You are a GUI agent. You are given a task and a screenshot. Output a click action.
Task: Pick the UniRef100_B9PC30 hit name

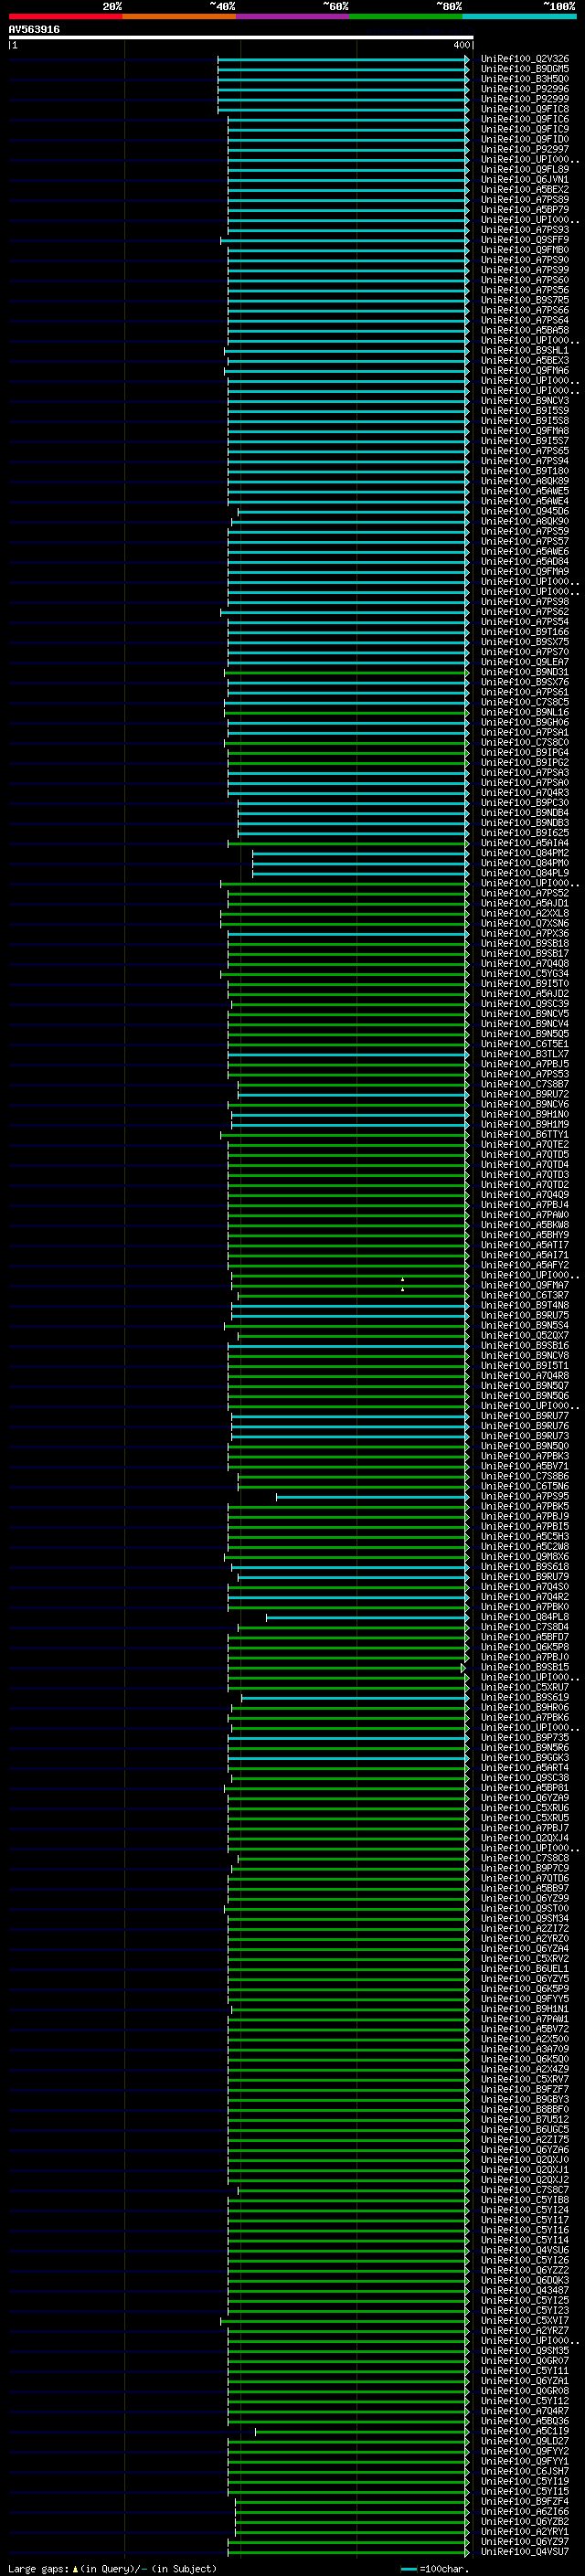click(x=525, y=802)
